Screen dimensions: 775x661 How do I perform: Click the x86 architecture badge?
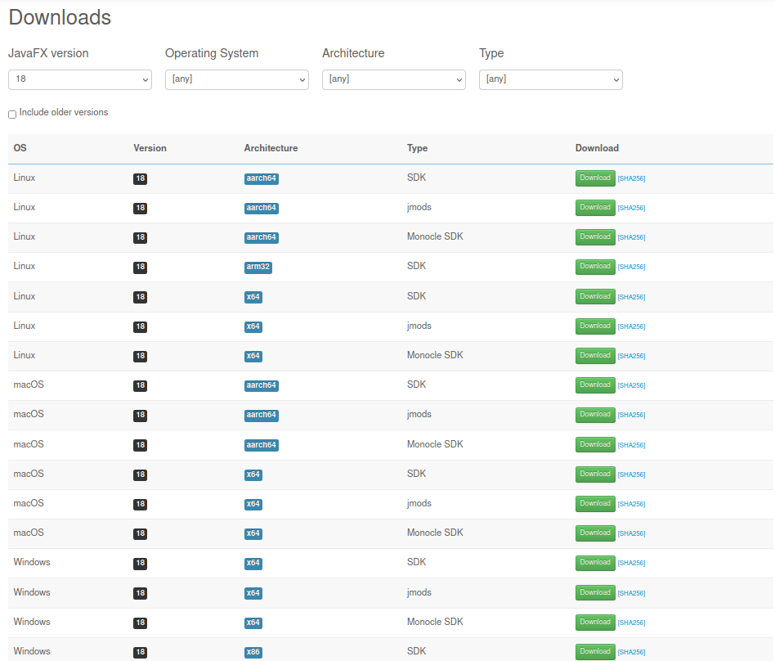(x=253, y=652)
